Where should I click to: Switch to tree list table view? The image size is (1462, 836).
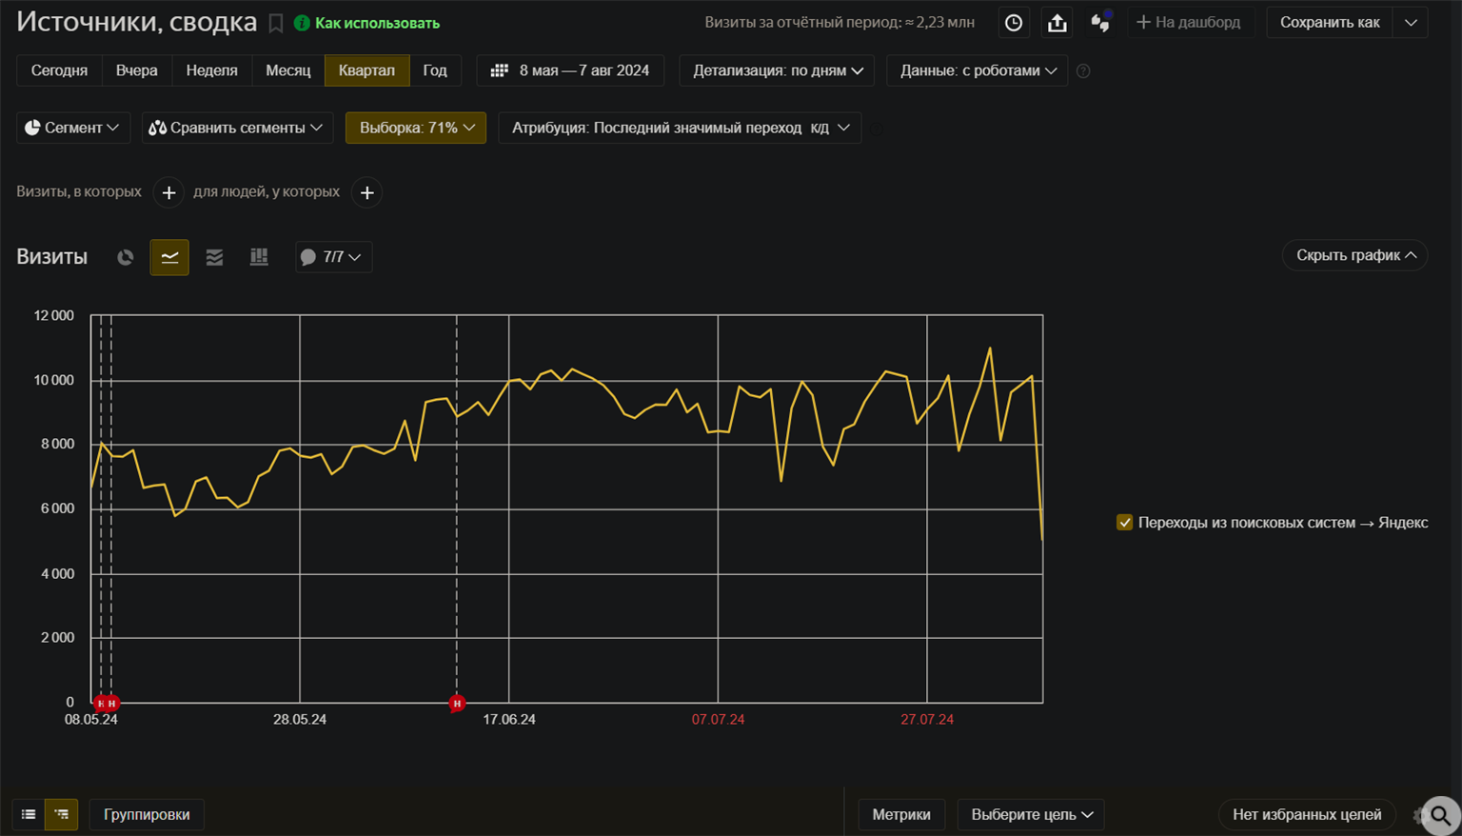click(x=62, y=814)
